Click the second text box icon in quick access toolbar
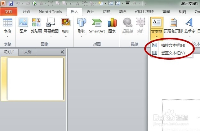200x131 pixels. [x=118, y=3]
